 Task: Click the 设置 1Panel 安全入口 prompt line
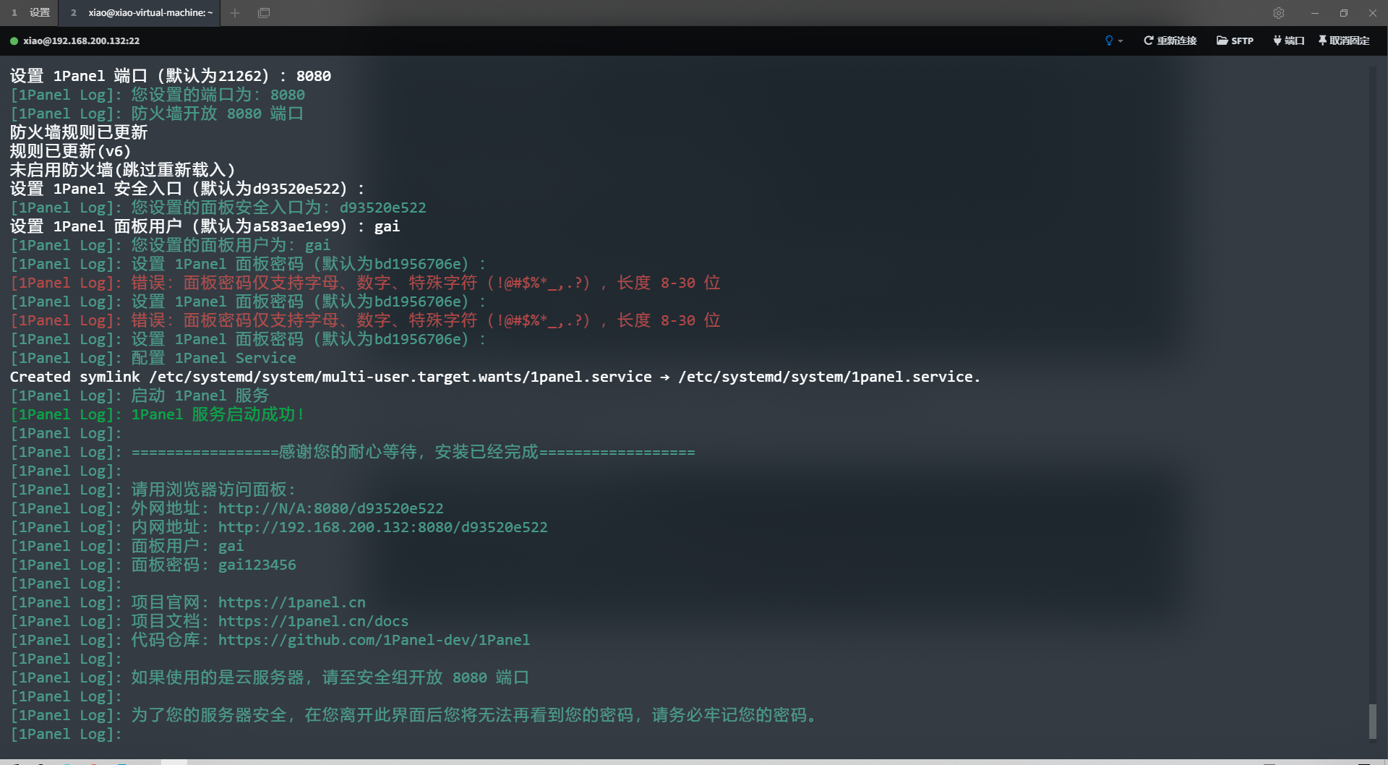(187, 189)
